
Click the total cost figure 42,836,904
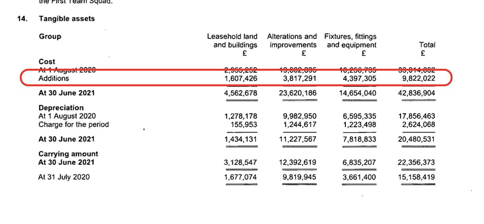click(x=417, y=93)
